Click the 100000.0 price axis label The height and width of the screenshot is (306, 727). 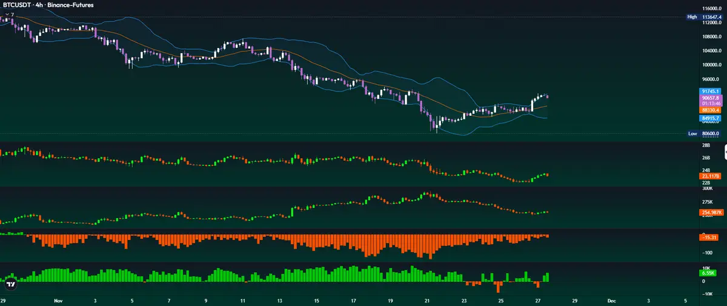pos(711,65)
